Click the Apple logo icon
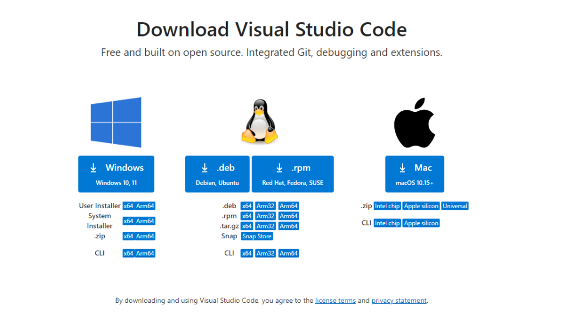The width and height of the screenshot is (581, 327). tap(415, 123)
